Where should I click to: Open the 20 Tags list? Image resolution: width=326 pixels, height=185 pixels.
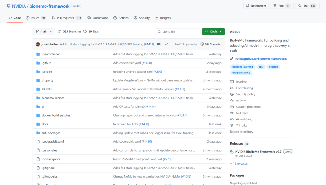(91, 31)
